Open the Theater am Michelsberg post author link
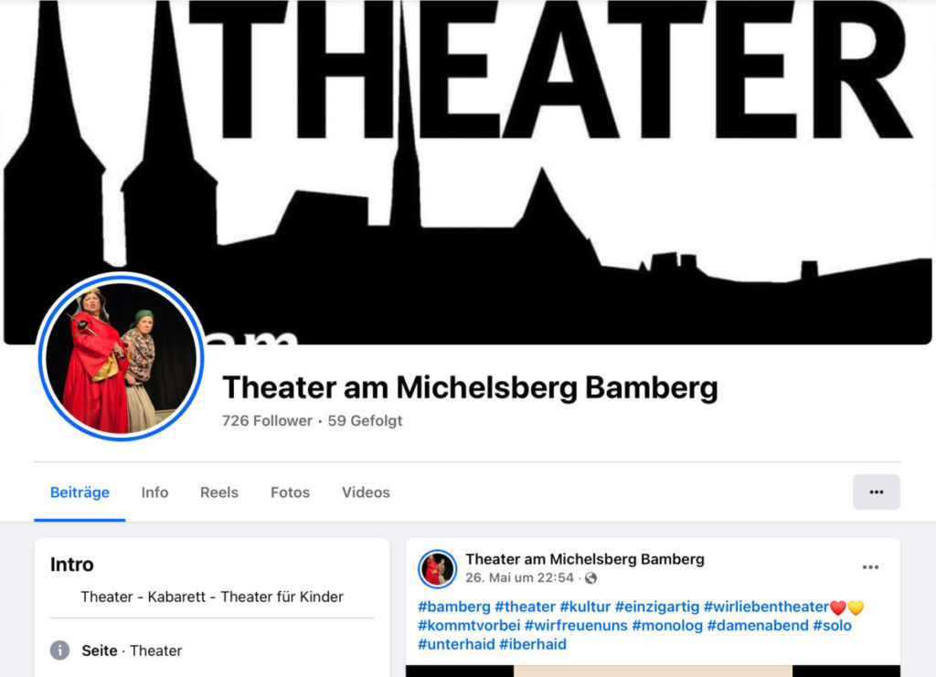The width and height of the screenshot is (936, 677). 585,559
